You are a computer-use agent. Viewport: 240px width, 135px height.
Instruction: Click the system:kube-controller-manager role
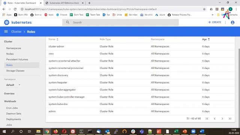(x=67, y=97)
